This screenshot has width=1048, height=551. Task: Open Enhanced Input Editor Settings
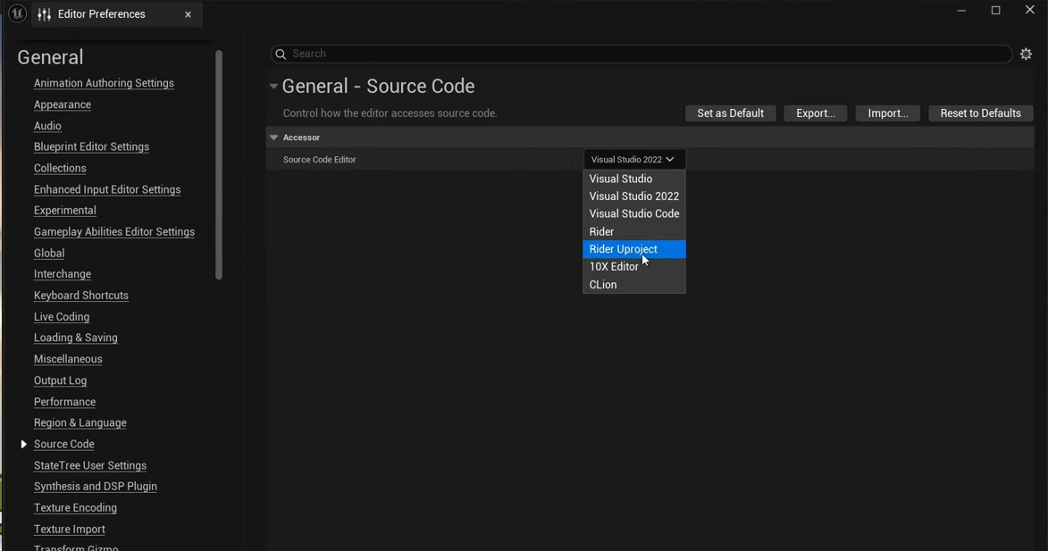click(107, 189)
